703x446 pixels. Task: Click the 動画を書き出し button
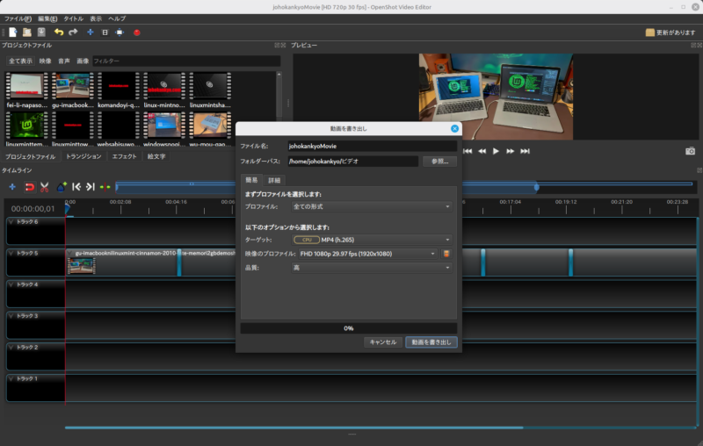431,342
